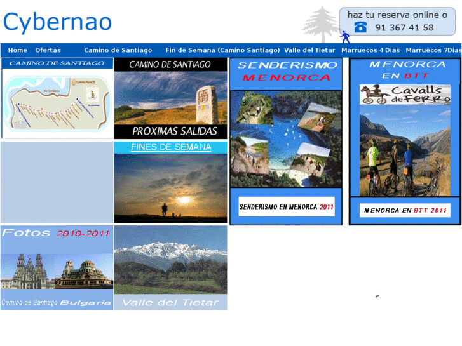
Task: Select Camino de Santiago in navigation bar
Action: [118, 50]
